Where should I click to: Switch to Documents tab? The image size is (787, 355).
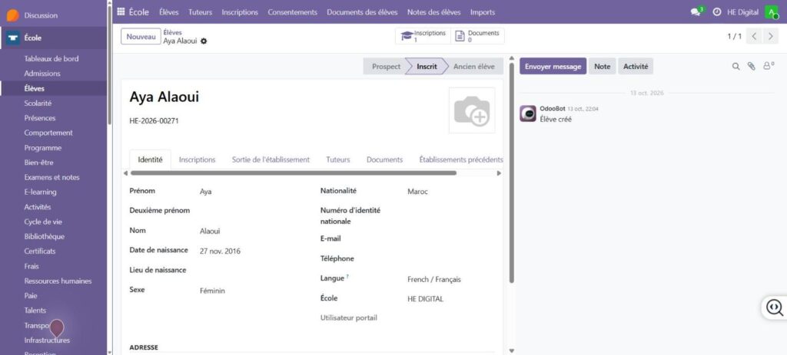coord(384,159)
